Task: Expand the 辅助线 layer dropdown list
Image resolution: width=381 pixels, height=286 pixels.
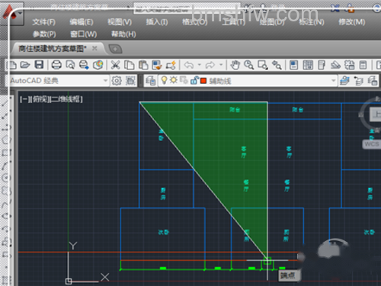Action: coord(333,81)
